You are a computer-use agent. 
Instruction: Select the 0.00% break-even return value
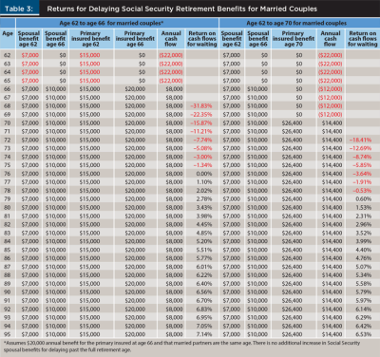point(204,174)
